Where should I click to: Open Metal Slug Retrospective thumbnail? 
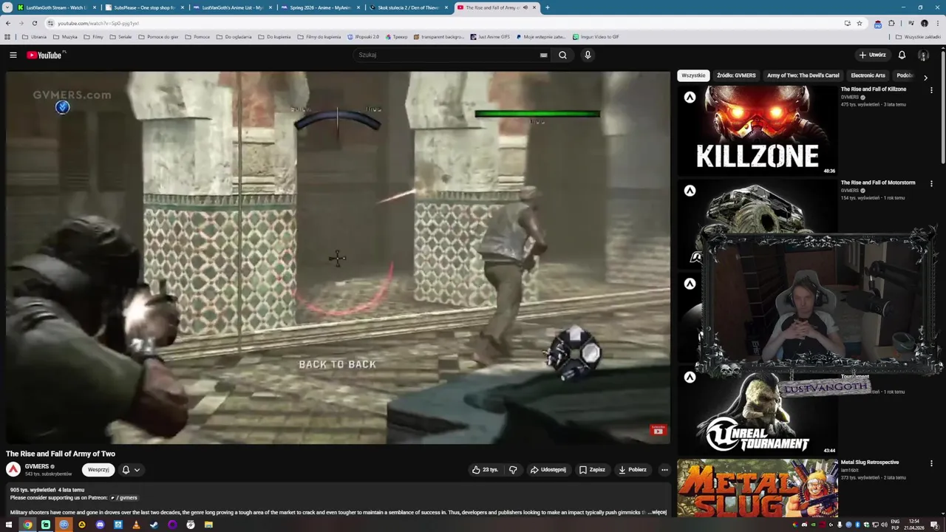(758, 490)
